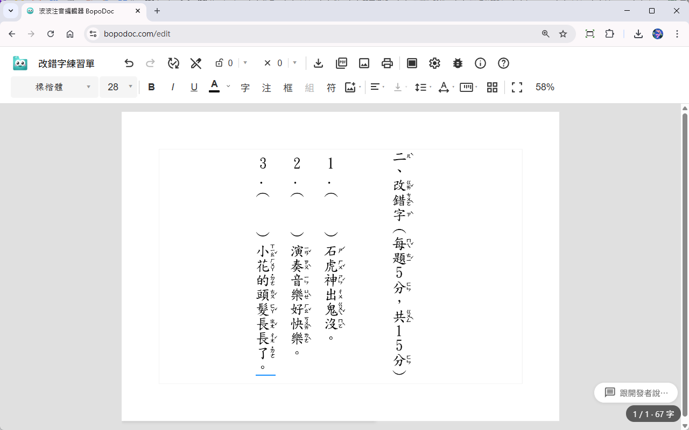689x430 pixels.
Task: Click the Undo icon in the toolbar
Action: (x=129, y=63)
